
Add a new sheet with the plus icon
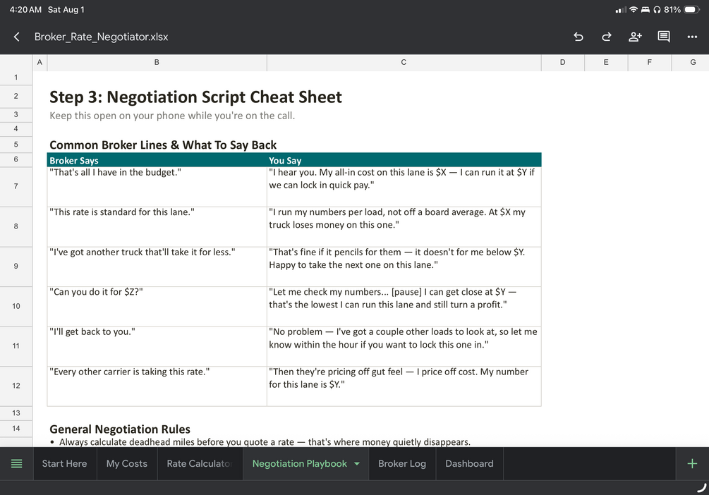coord(692,463)
